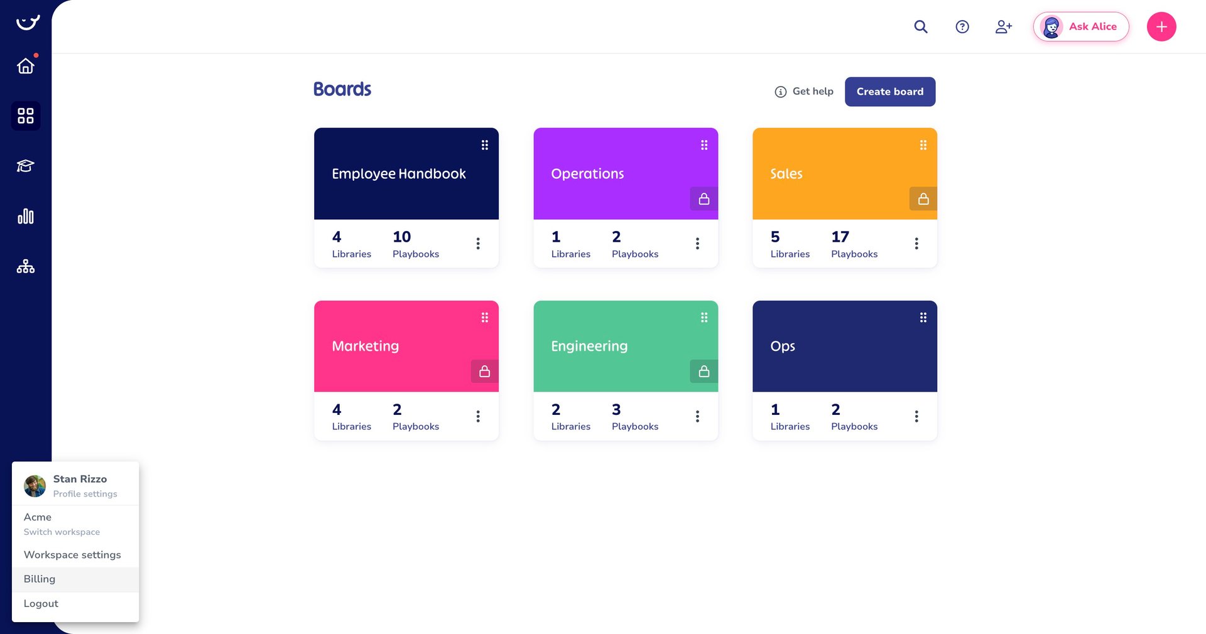Open the org chart icon in sidebar

(26, 267)
